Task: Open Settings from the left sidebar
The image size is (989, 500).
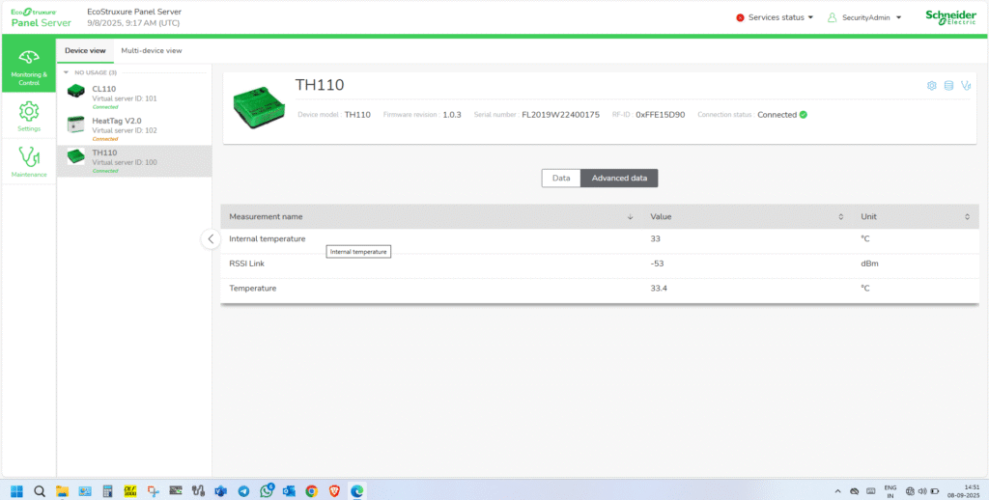Action: coord(29,115)
